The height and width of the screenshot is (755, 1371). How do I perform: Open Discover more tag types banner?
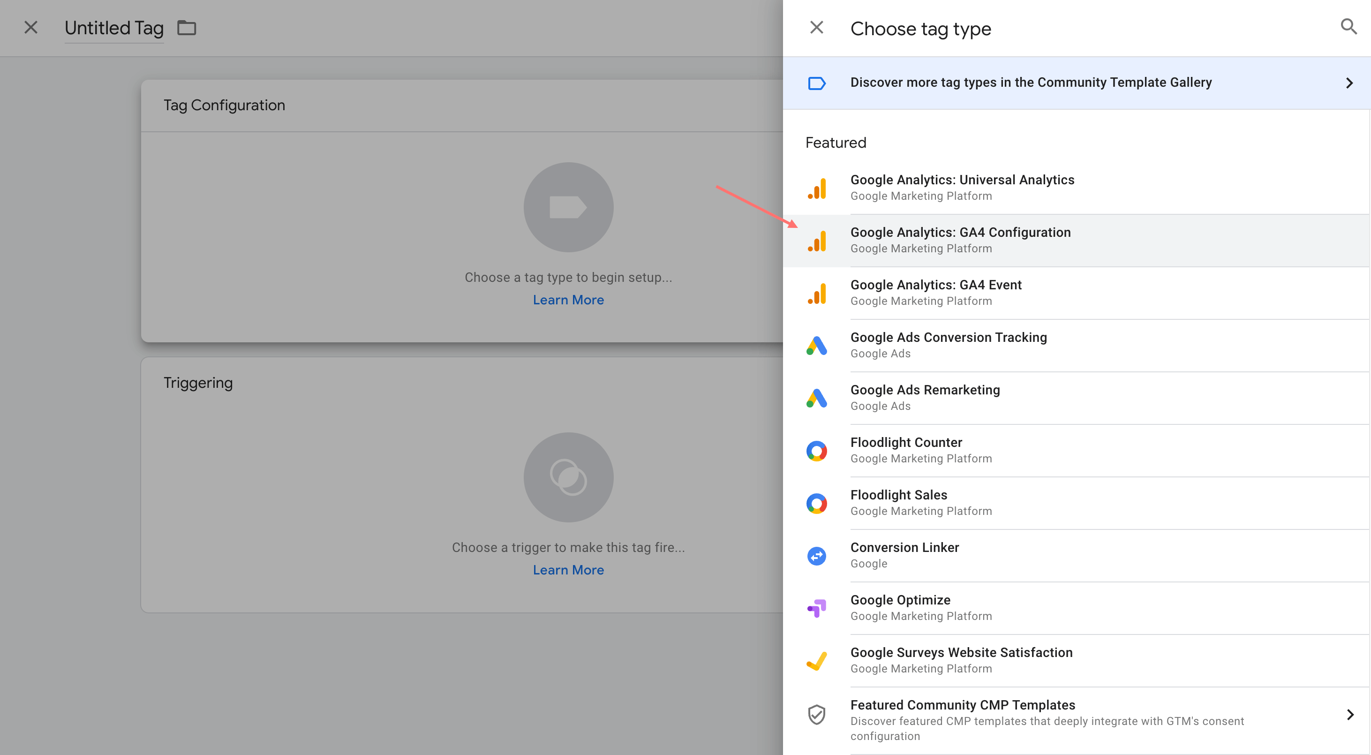coord(1076,83)
